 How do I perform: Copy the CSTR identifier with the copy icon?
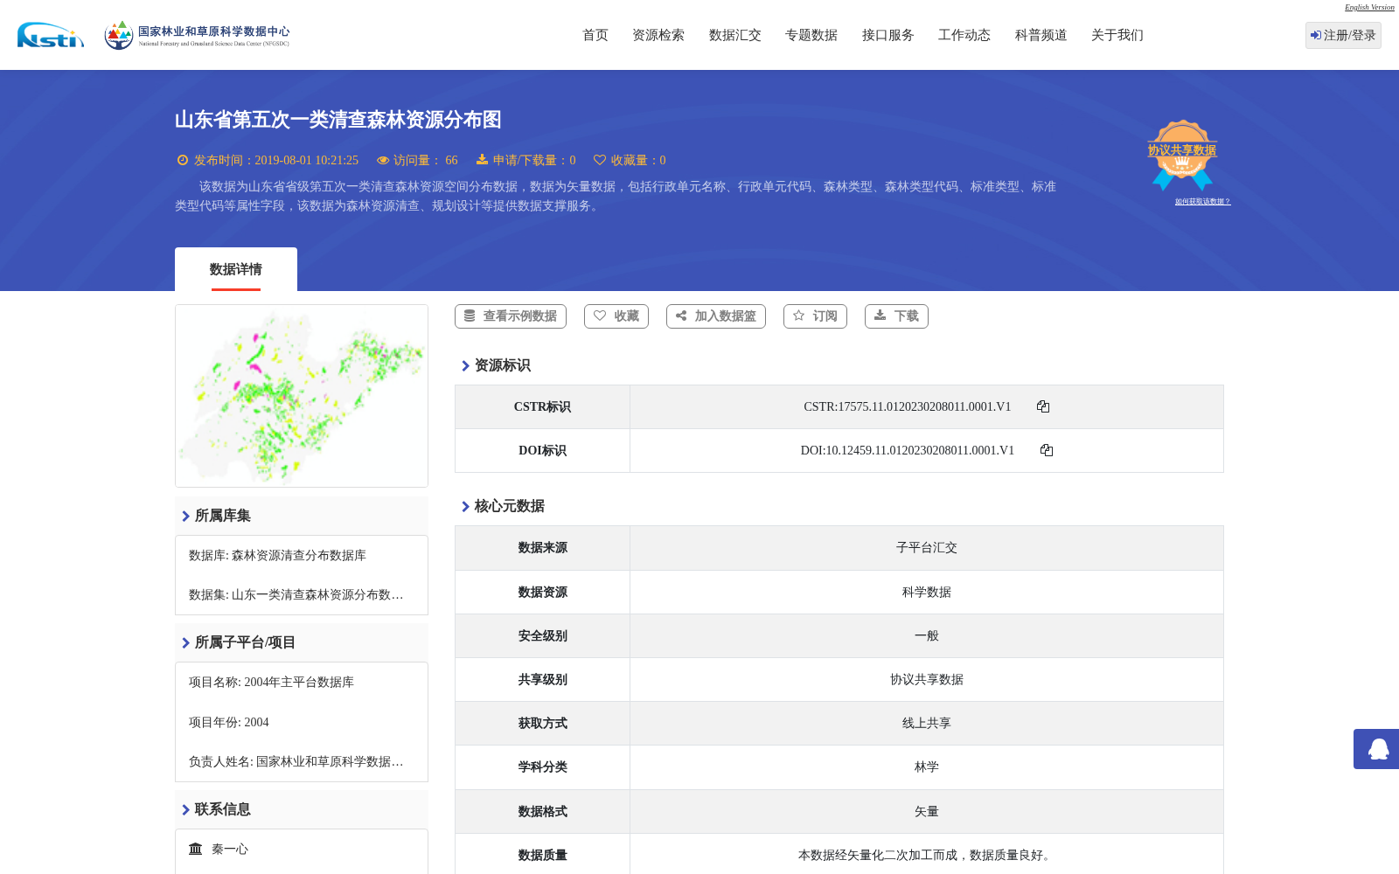tap(1043, 406)
